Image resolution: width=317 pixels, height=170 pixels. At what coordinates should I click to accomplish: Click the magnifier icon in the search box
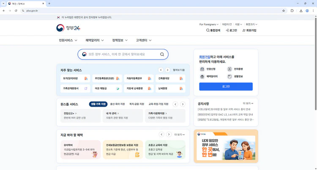162,54
